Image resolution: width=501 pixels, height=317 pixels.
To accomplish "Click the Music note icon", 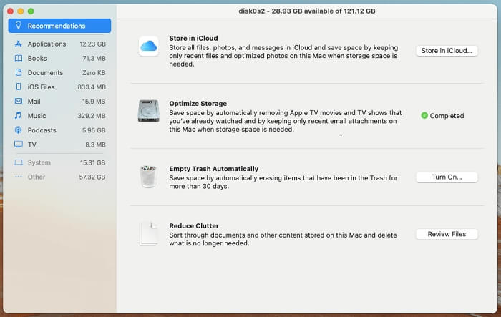I will pyautogui.click(x=18, y=115).
